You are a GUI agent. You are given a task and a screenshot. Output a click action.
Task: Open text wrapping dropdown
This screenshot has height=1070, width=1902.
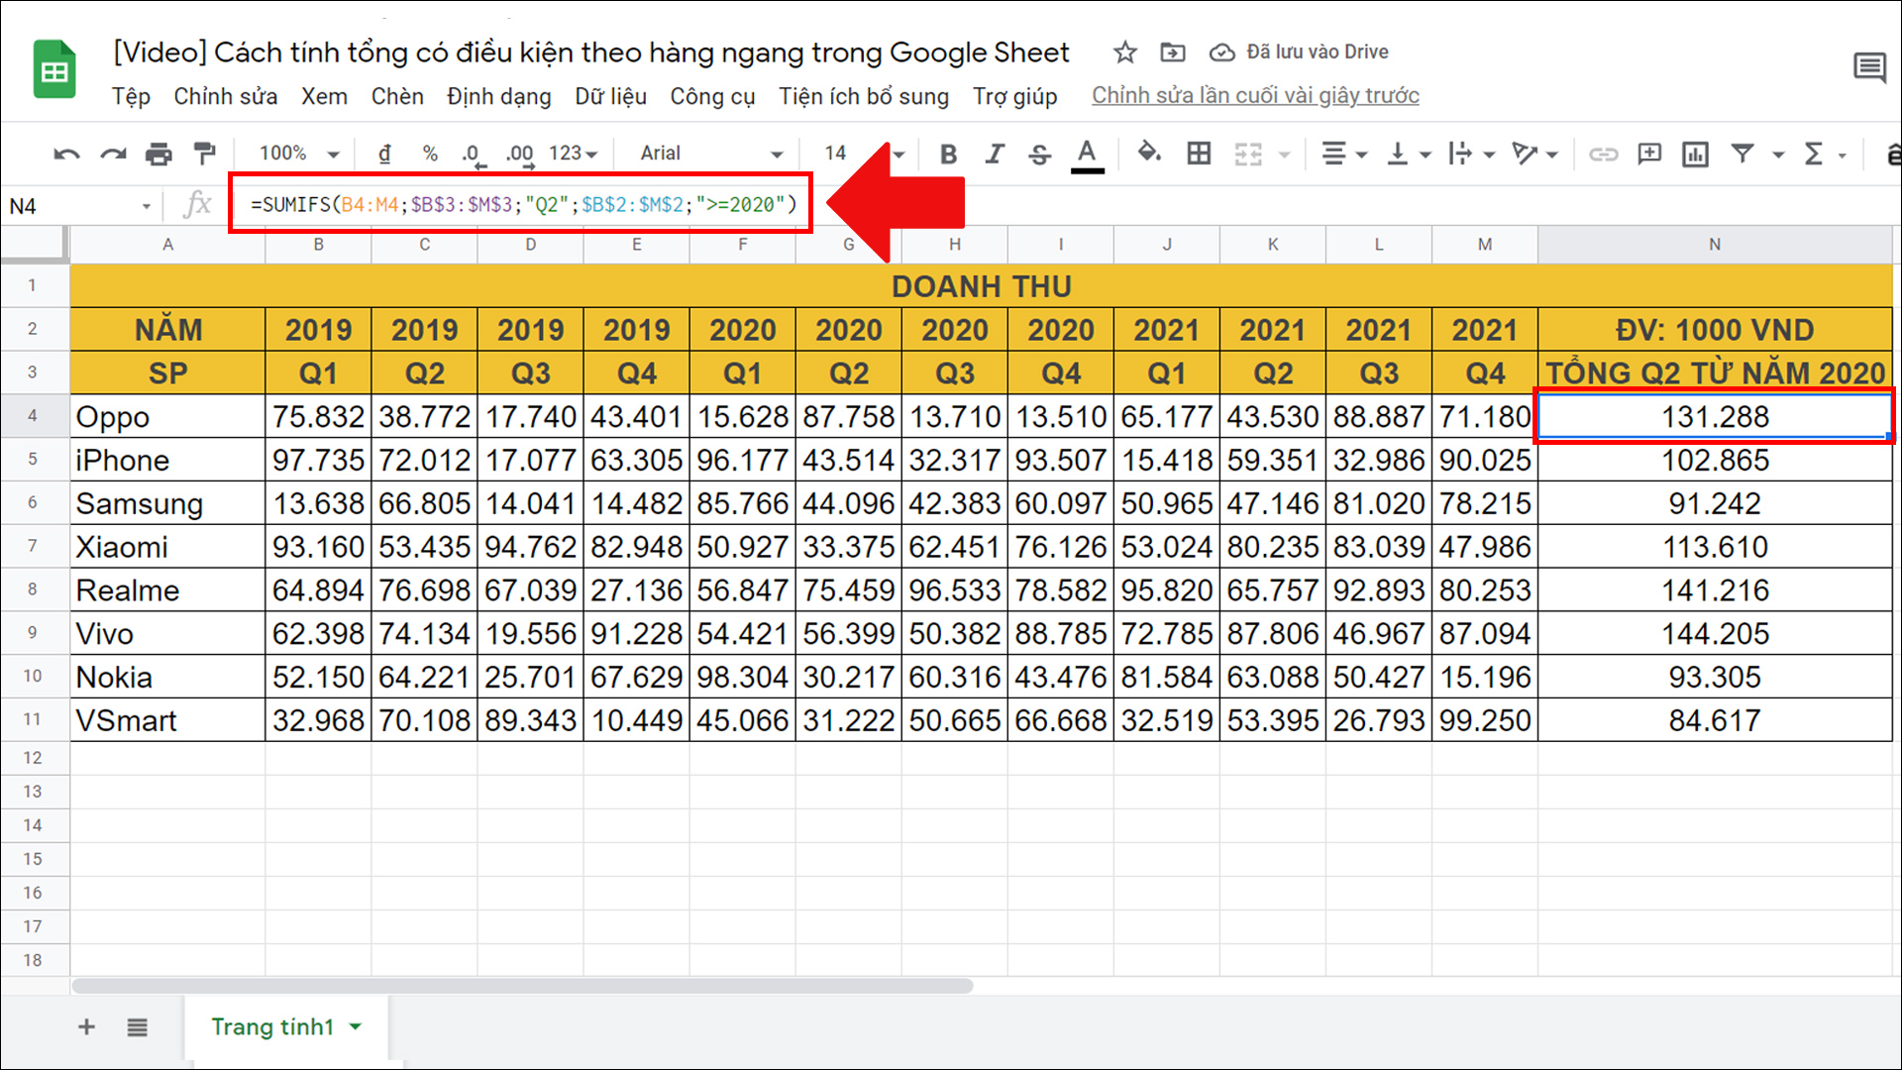1471,154
